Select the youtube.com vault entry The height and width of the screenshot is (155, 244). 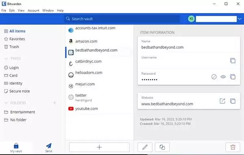click(99, 109)
